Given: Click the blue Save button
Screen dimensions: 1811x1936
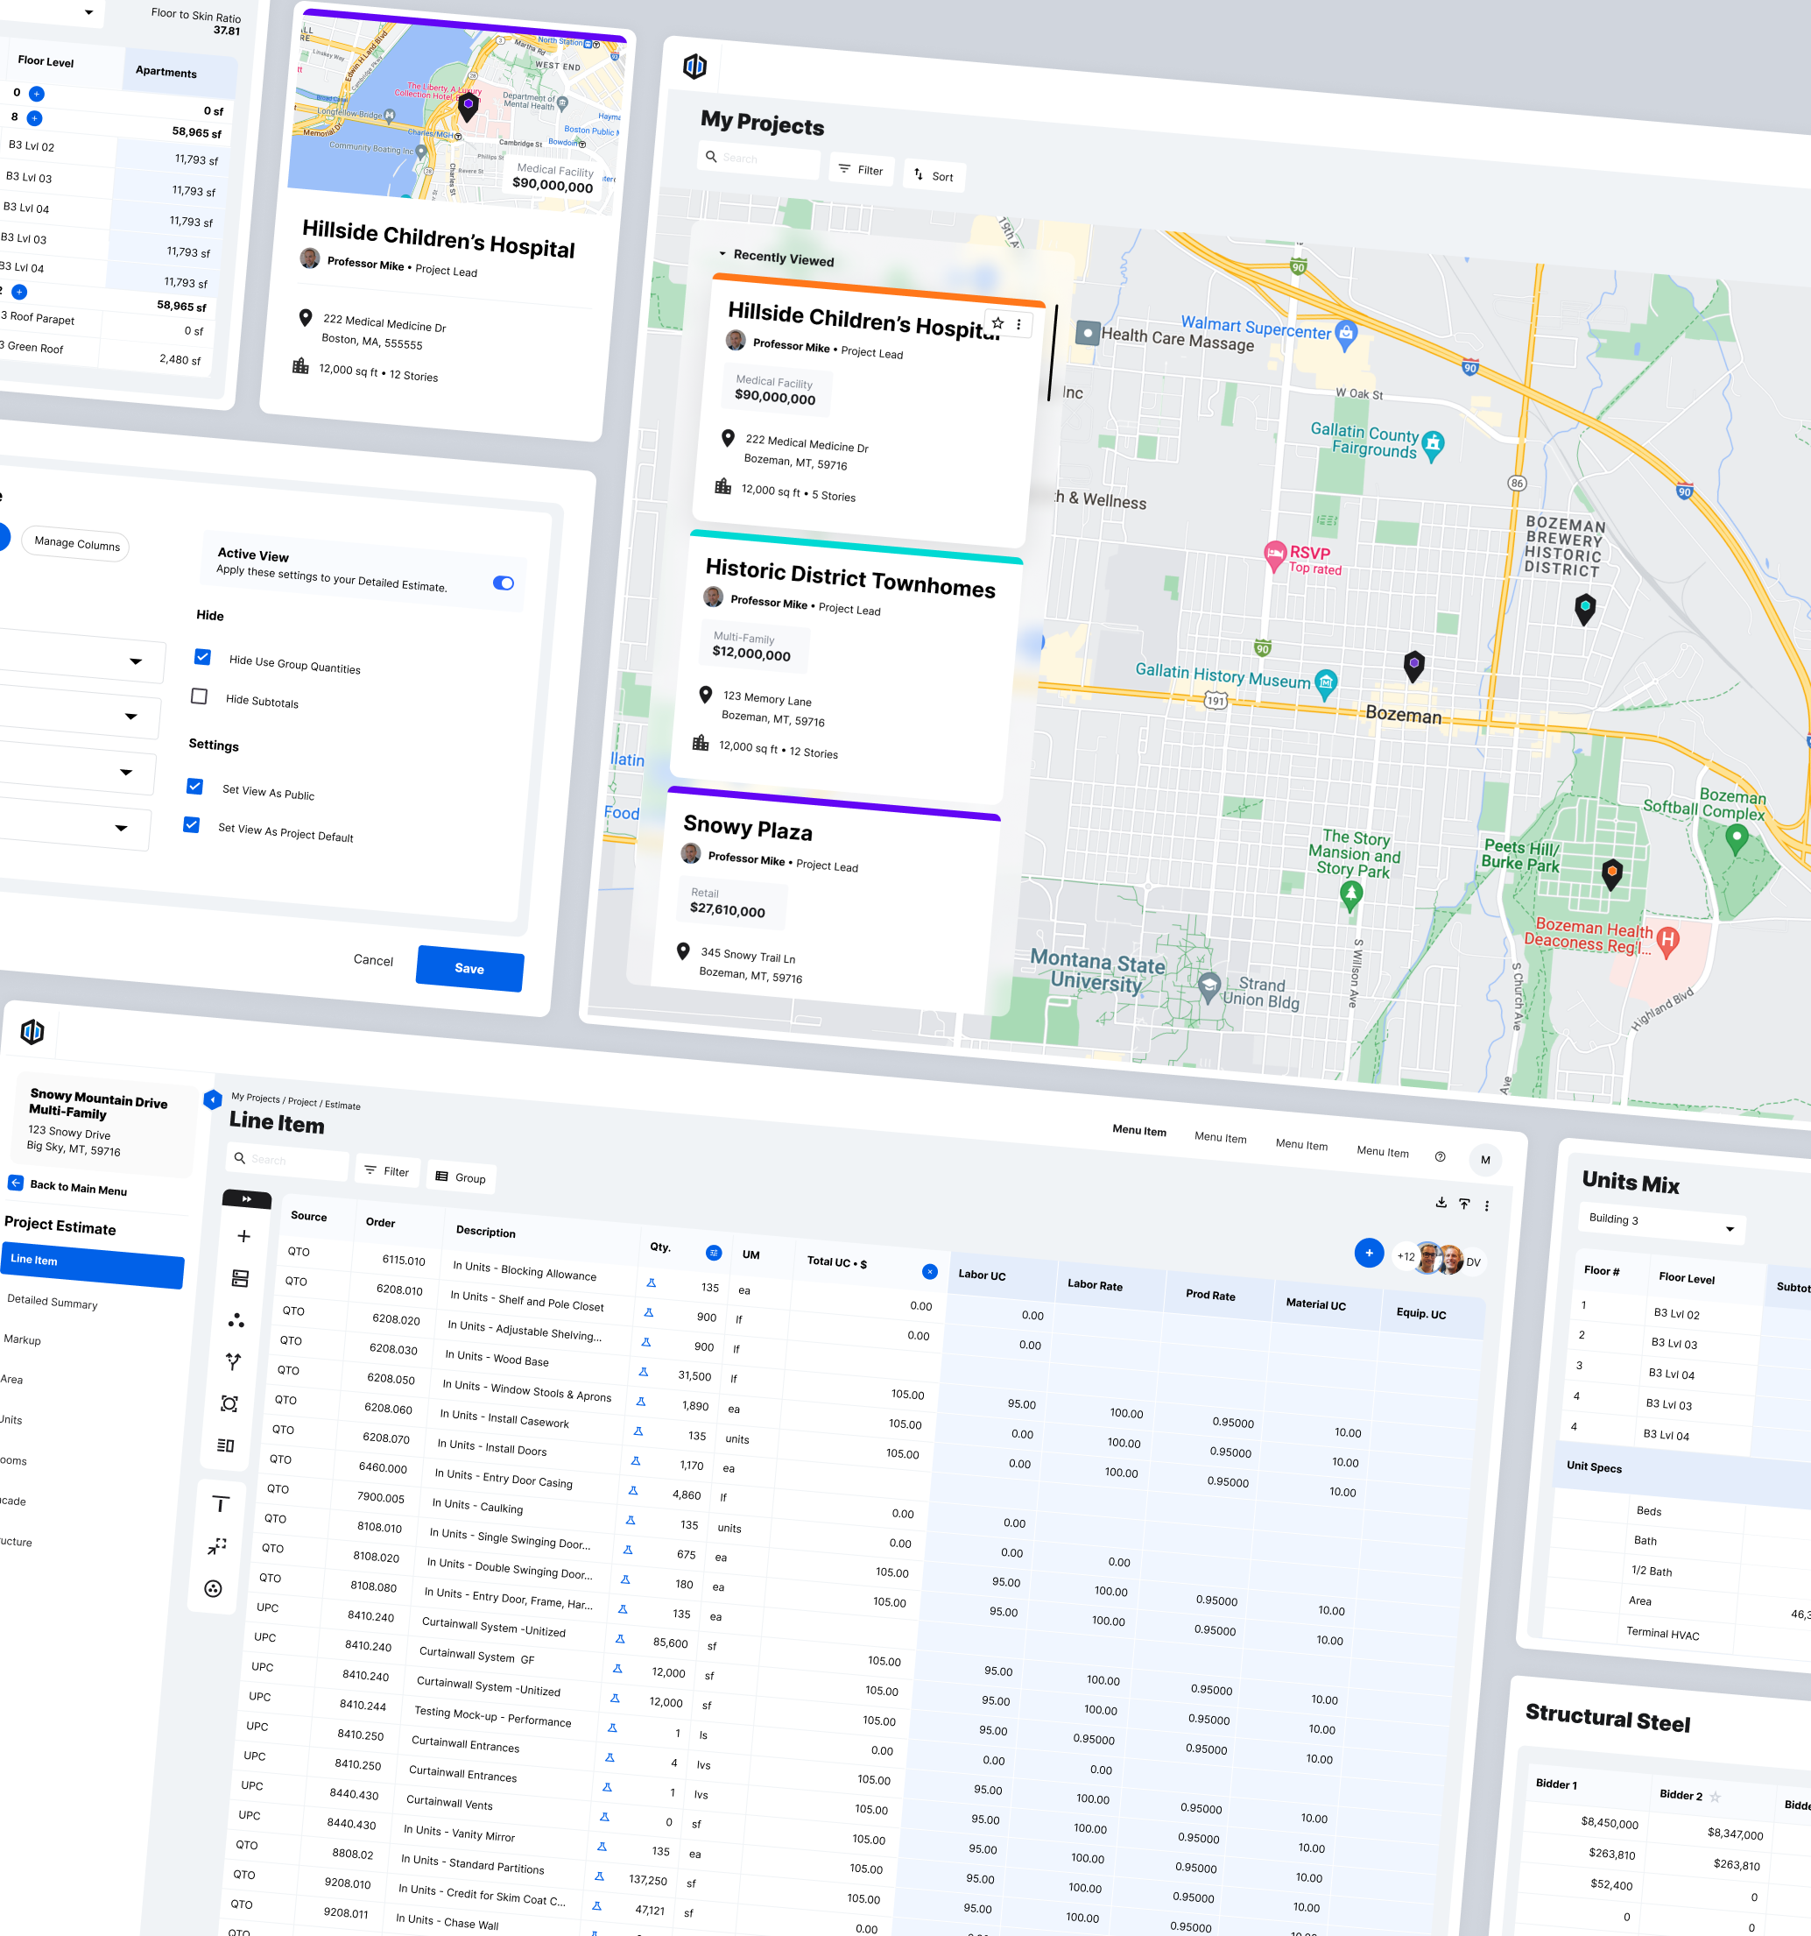Looking at the screenshot, I should click(x=469, y=968).
